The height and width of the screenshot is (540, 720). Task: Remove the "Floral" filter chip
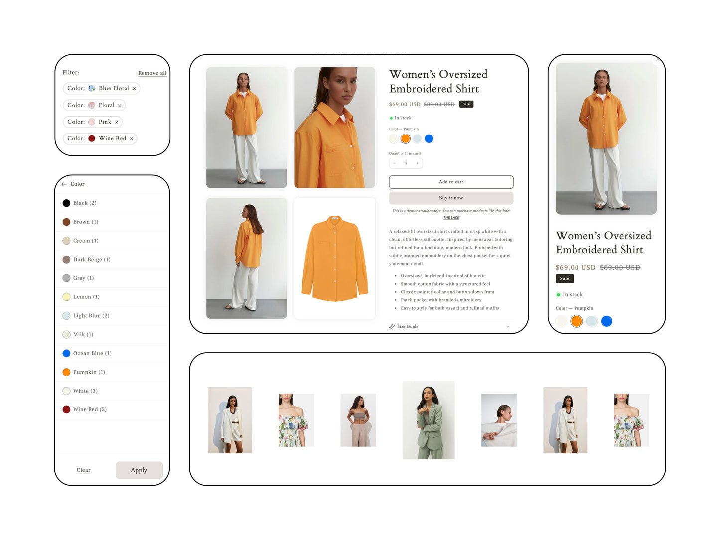coord(120,105)
